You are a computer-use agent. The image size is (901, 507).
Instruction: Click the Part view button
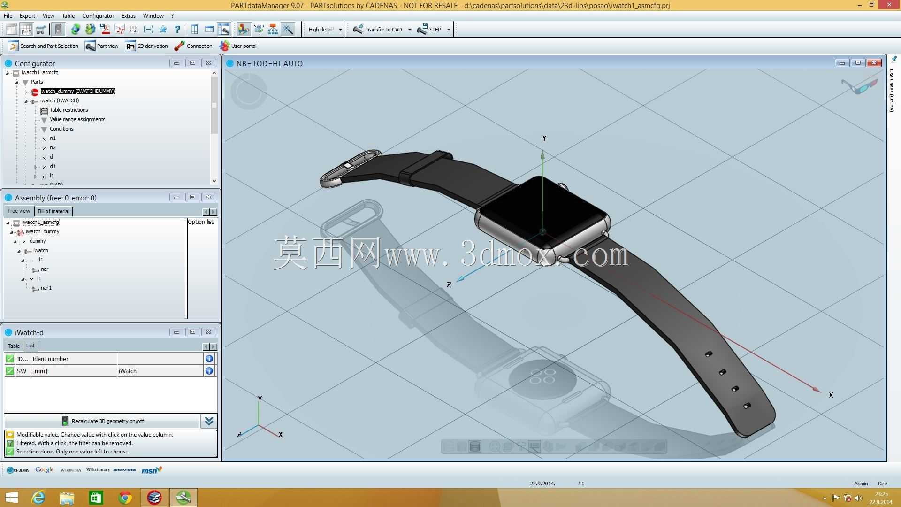click(x=102, y=46)
